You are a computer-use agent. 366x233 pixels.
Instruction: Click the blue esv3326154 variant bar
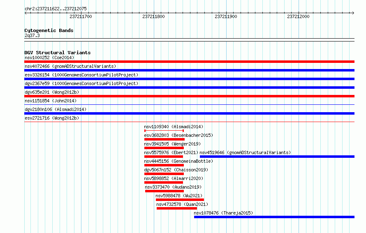(x=189, y=79)
